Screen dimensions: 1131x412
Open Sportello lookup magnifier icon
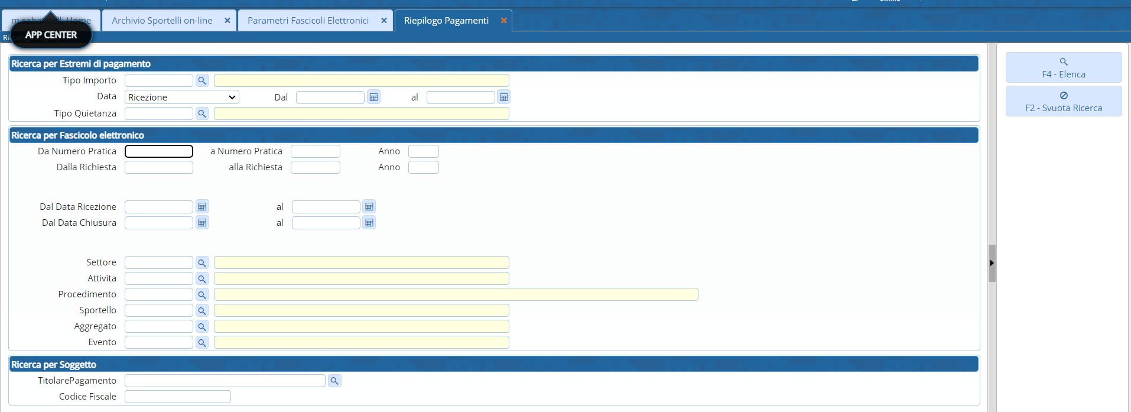202,310
